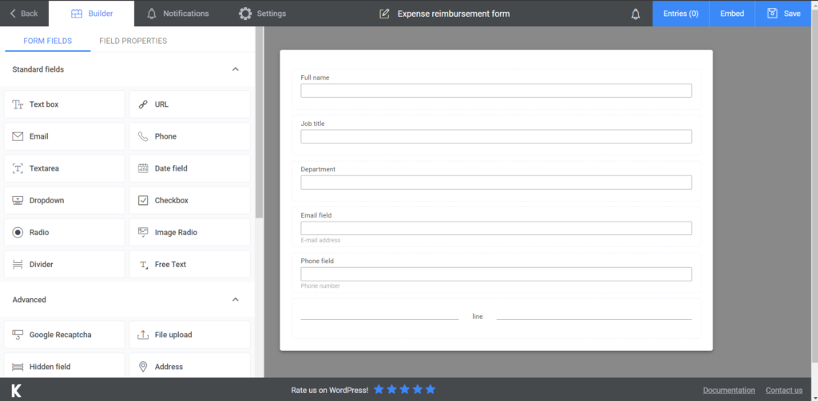Add a Divider element
Viewport: 818px width, 401px height.
(x=64, y=265)
